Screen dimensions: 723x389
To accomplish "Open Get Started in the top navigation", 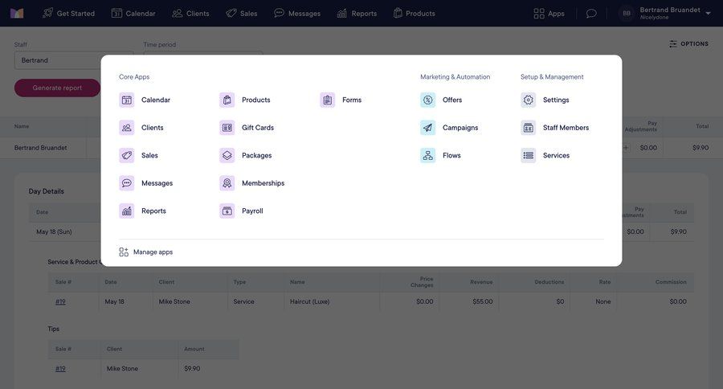I will tap(68, 14).
